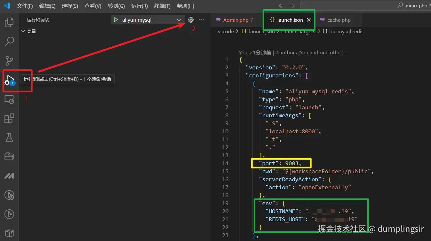The width and height of the screenshot is (431, 241).
Task: Click the "version" key on line 2
Action: pyautogui.click(x=260, y=67)
